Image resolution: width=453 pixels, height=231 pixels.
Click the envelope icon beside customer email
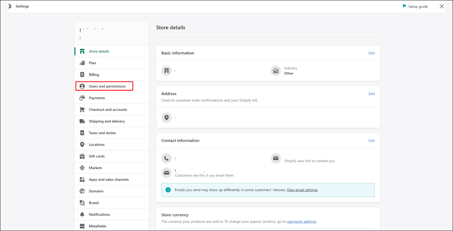tap(166, 173)
